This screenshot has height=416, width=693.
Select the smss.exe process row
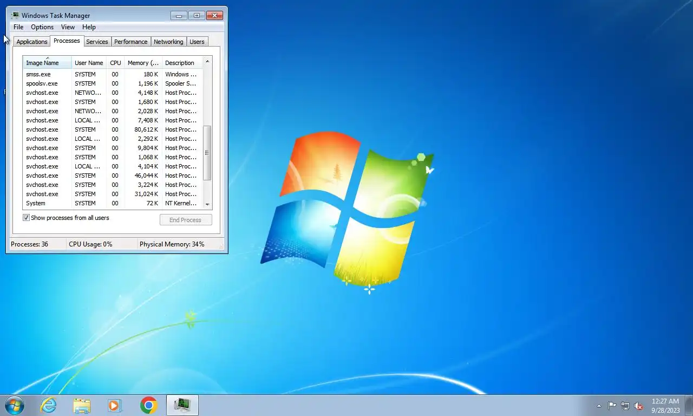pyautogui.click(x=113, y=74)
